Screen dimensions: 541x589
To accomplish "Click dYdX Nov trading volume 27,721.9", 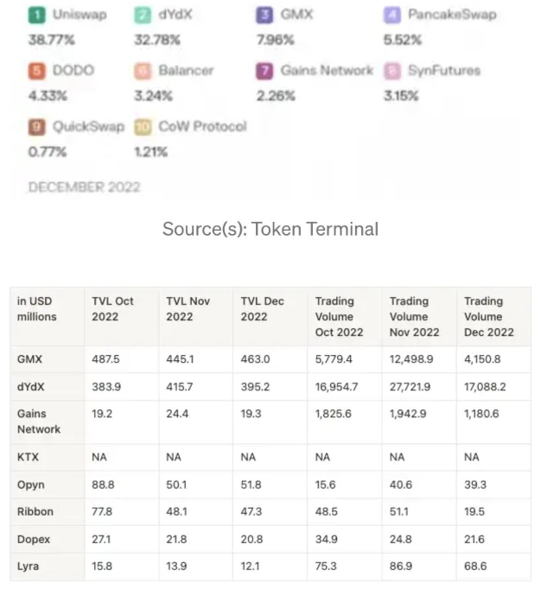I will (410, 387).
